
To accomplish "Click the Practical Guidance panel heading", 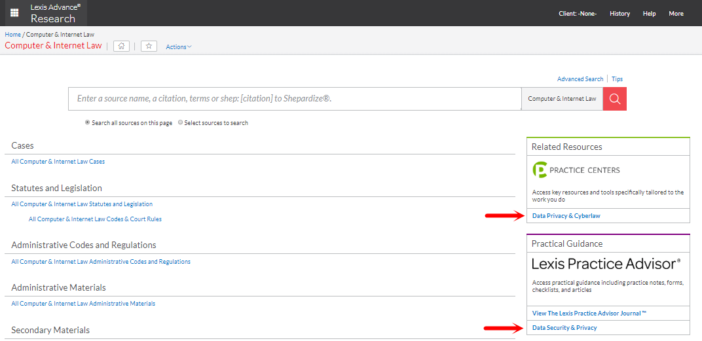I will click(x=567, y=244).
